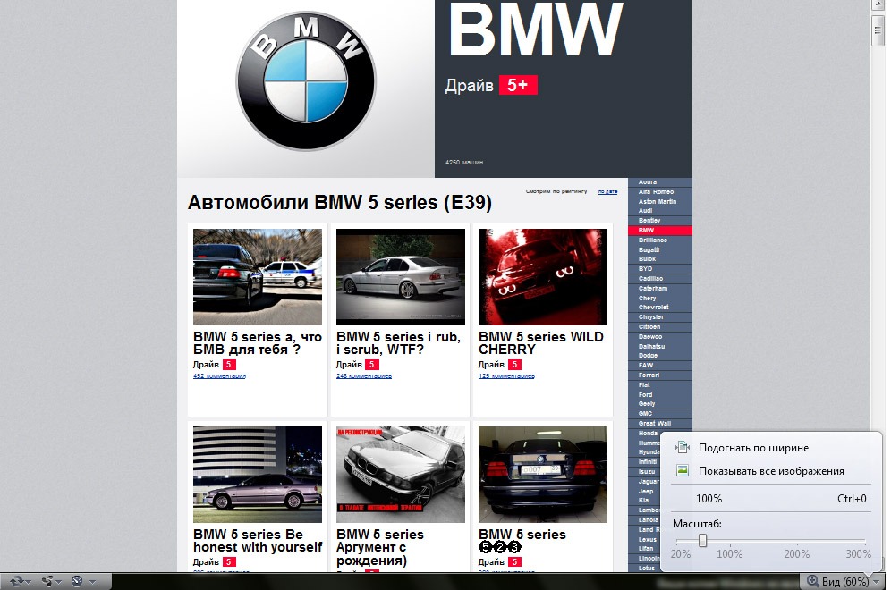This screenshot has height=590, width=891.
Task: Select Citroen in the brand list
Action: click(x=649, y=327)
